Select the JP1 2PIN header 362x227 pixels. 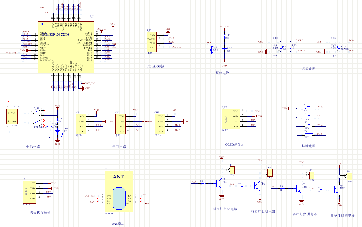(x=232, y=170)
